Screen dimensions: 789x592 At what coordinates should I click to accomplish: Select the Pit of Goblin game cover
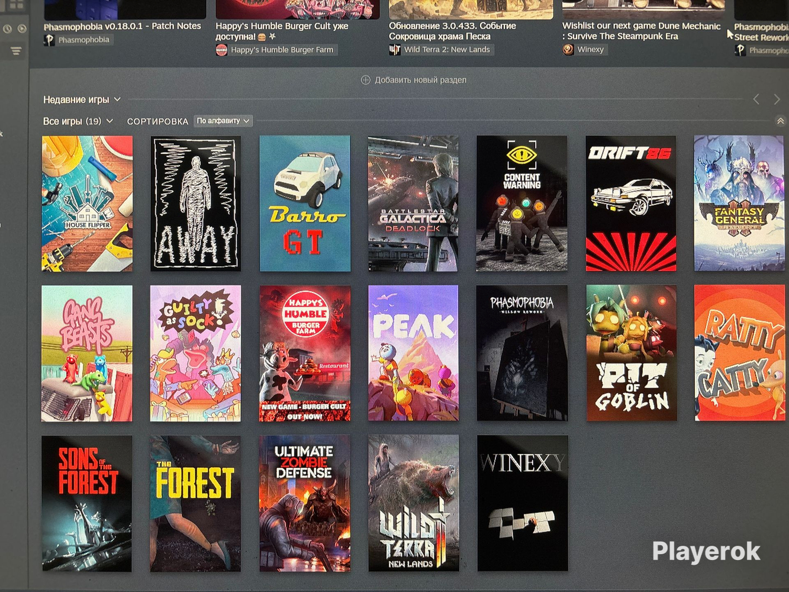point(631,353)
